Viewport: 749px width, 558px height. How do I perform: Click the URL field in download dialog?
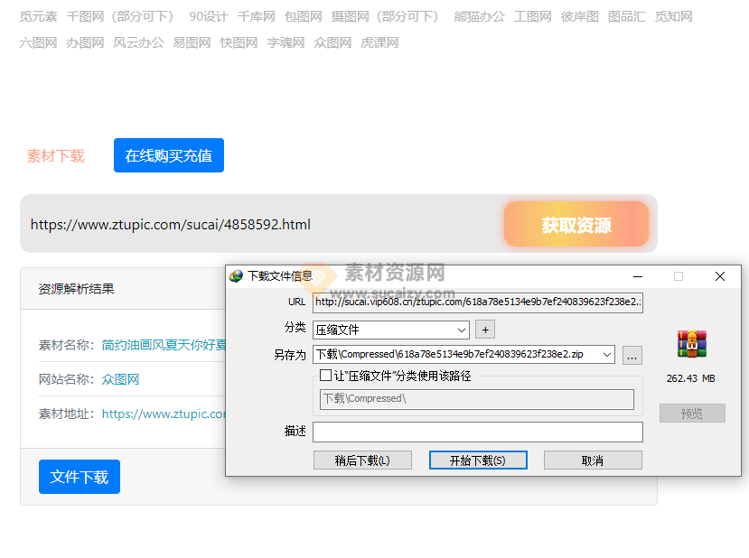[x=477, y=302]
